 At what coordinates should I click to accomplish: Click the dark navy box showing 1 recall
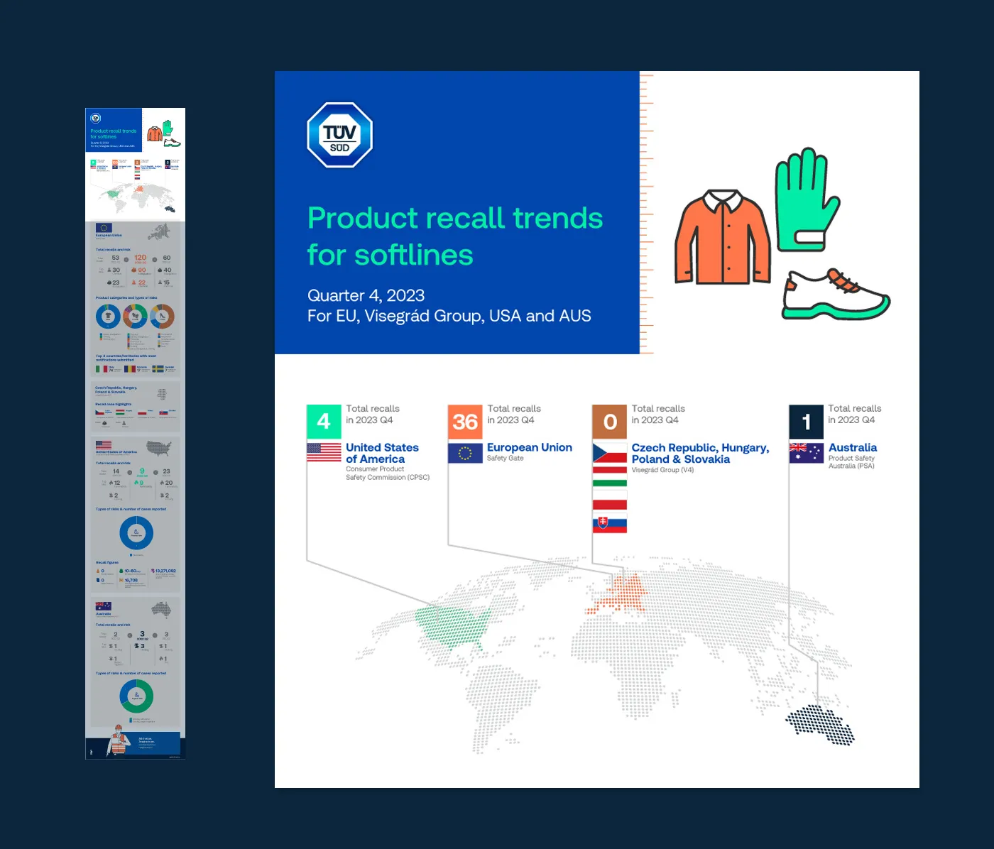tap(806, 422)
